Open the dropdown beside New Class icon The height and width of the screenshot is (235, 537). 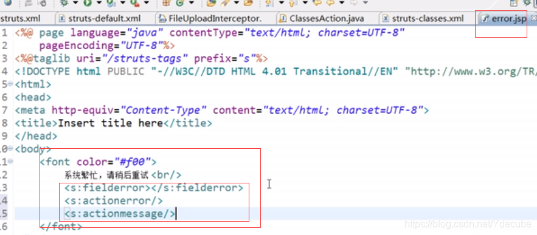(x=192, y=3)
